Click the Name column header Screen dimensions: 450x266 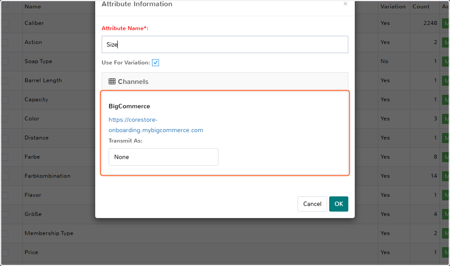(x=33, y=6)
